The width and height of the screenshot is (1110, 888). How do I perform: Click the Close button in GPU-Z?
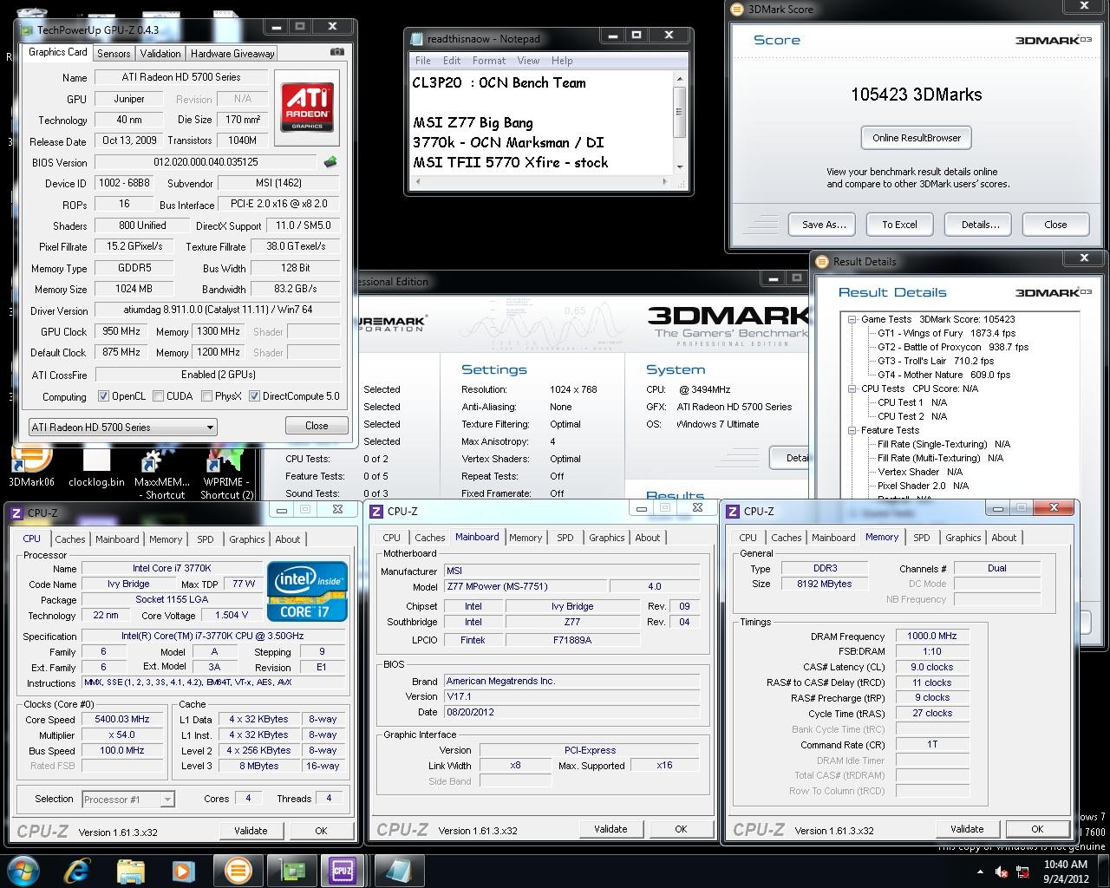click(317, 426)
